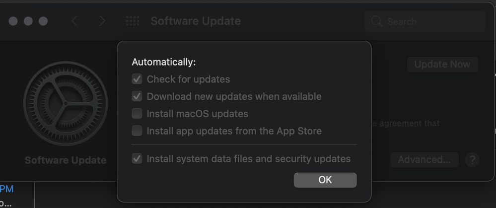Image resolution: width=496 pixels, height=208 pixels.
Task: Enable Install macOS updates checkbox
Action: coord(137,114)
